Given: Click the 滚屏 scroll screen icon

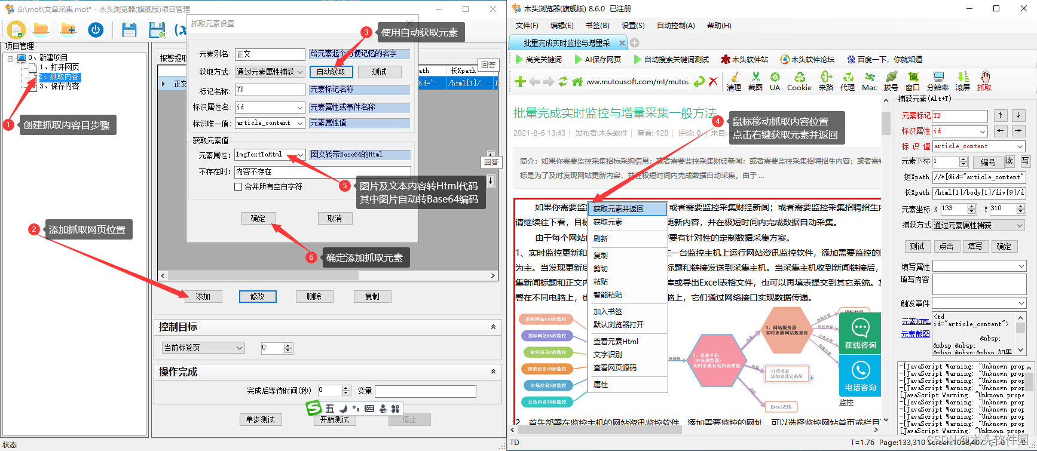Looking at the screenshot, I should click(x=963, y=81).
